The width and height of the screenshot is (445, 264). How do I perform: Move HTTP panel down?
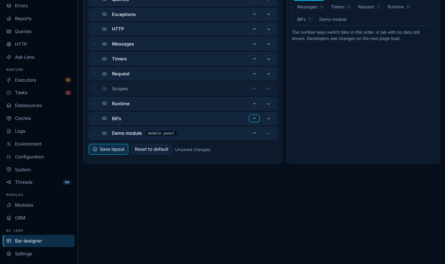click(268, 29)
